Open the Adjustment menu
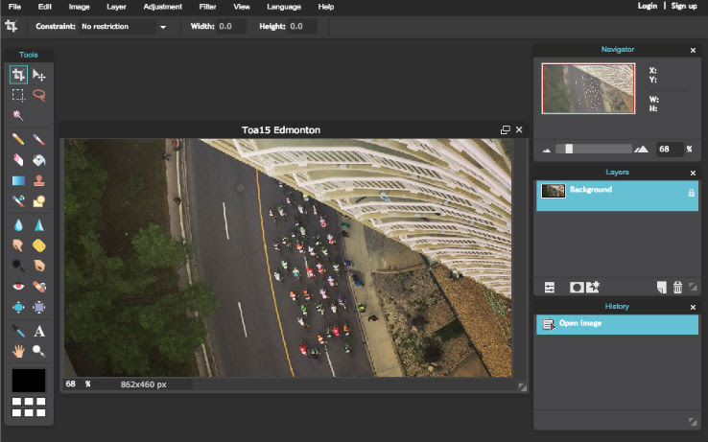The image size is (708, 442). tap(162, 7)
